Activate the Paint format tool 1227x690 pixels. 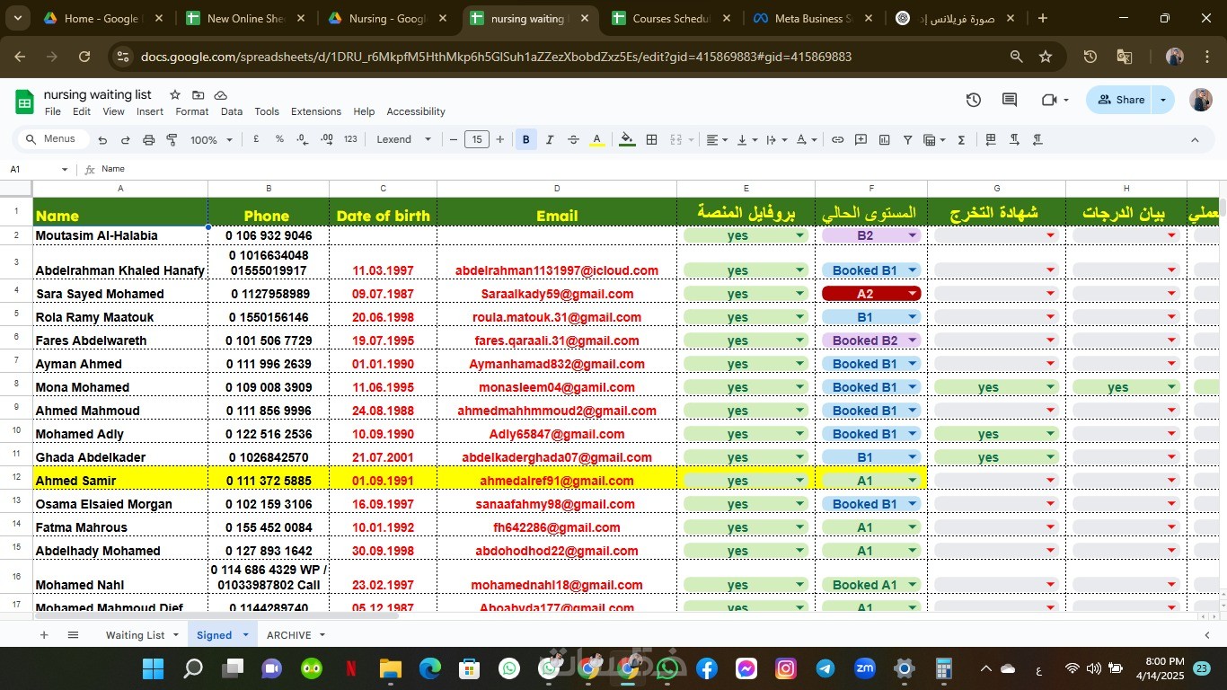(x=172, y=140)
